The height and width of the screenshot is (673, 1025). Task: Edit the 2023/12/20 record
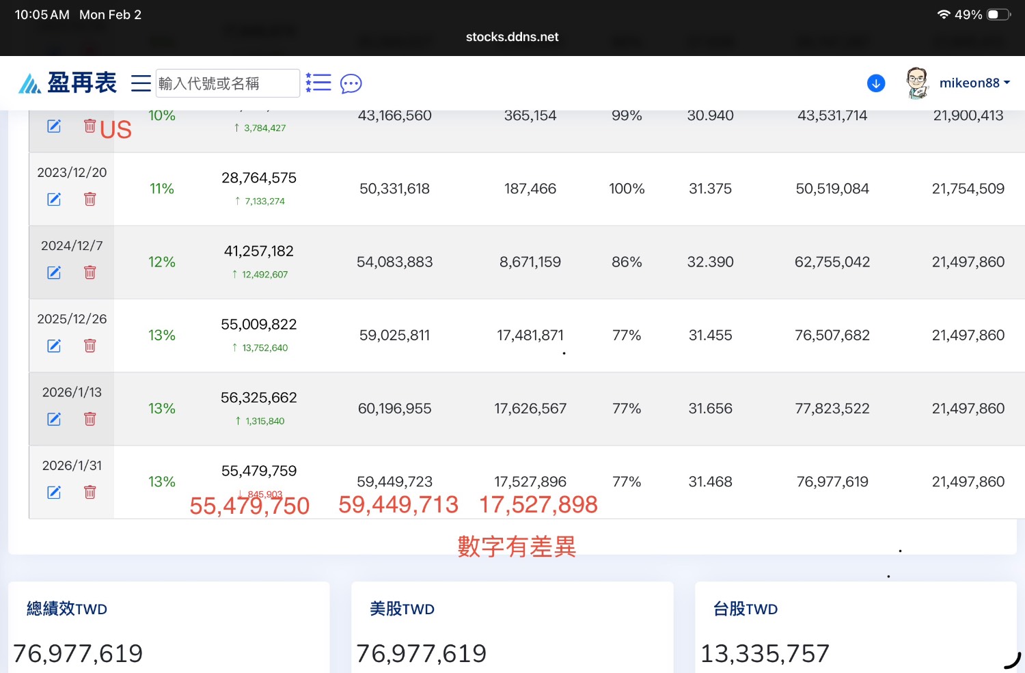point(54,200)
